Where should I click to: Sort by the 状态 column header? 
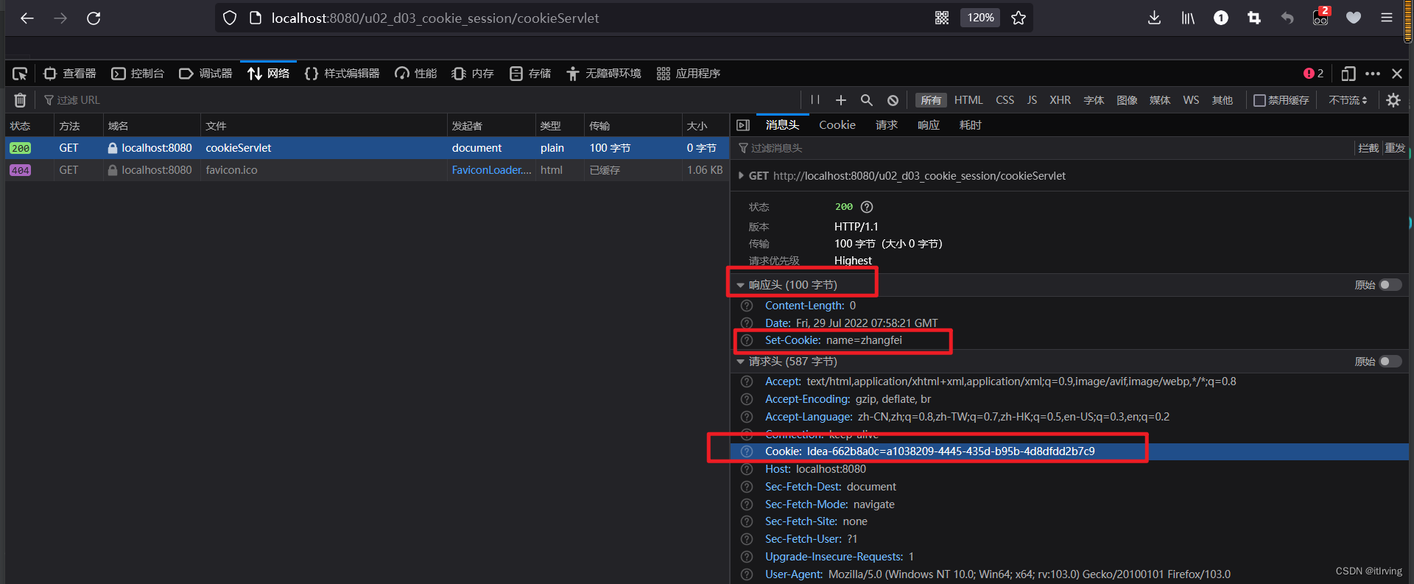29,126
